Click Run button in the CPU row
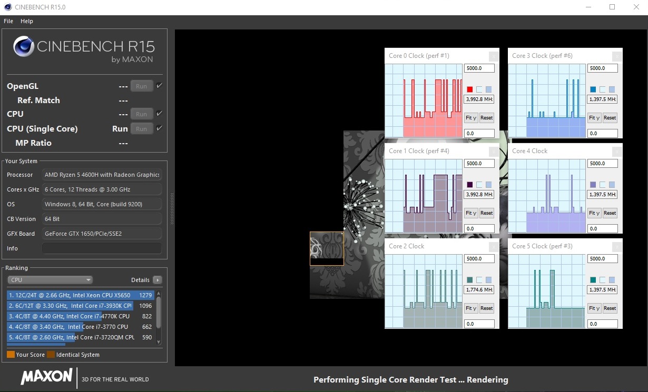The width and height of the screenshot is (648, 392). point(142,114)
